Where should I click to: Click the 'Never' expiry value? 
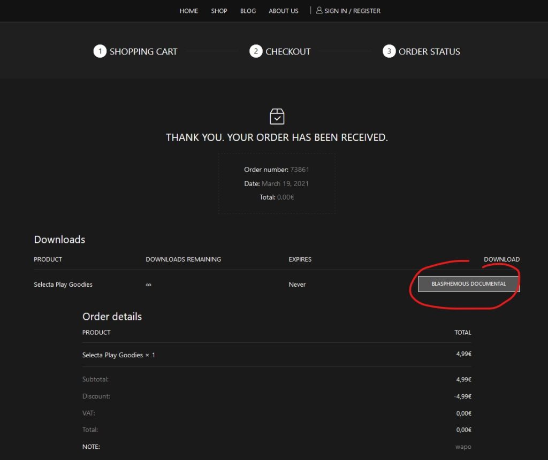click(x=297, y=285)
